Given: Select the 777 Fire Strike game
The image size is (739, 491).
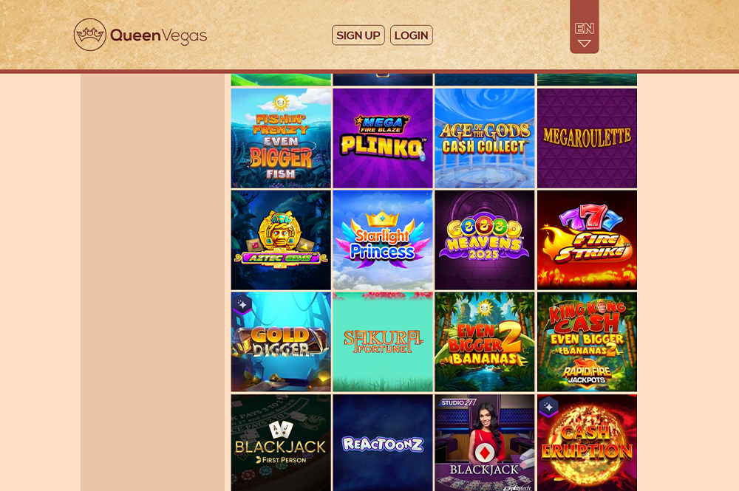Looking at the screenshot, I should tap(587, 240).
